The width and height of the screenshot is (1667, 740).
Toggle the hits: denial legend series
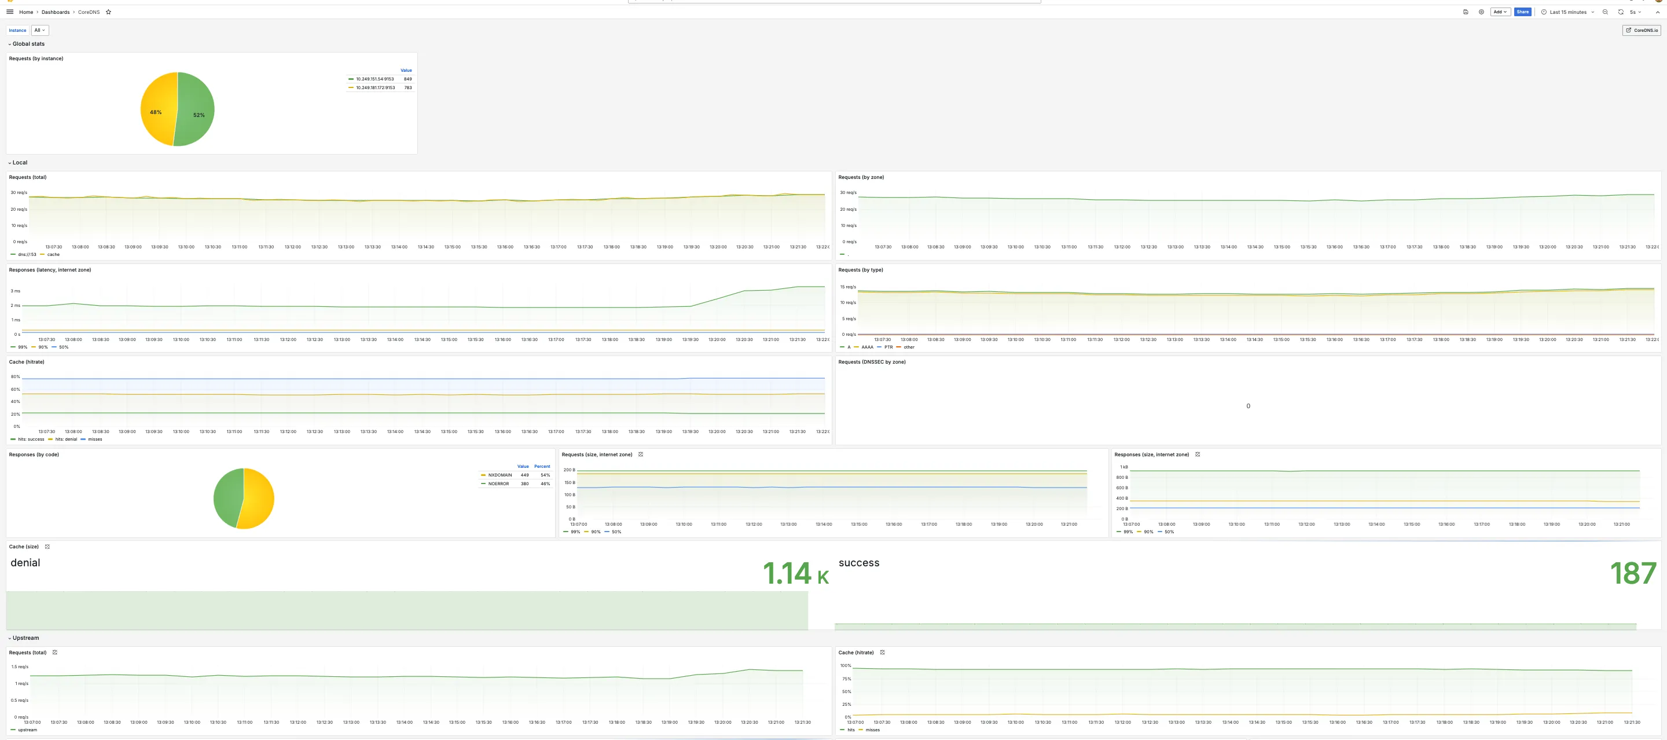tap(62, 439)
